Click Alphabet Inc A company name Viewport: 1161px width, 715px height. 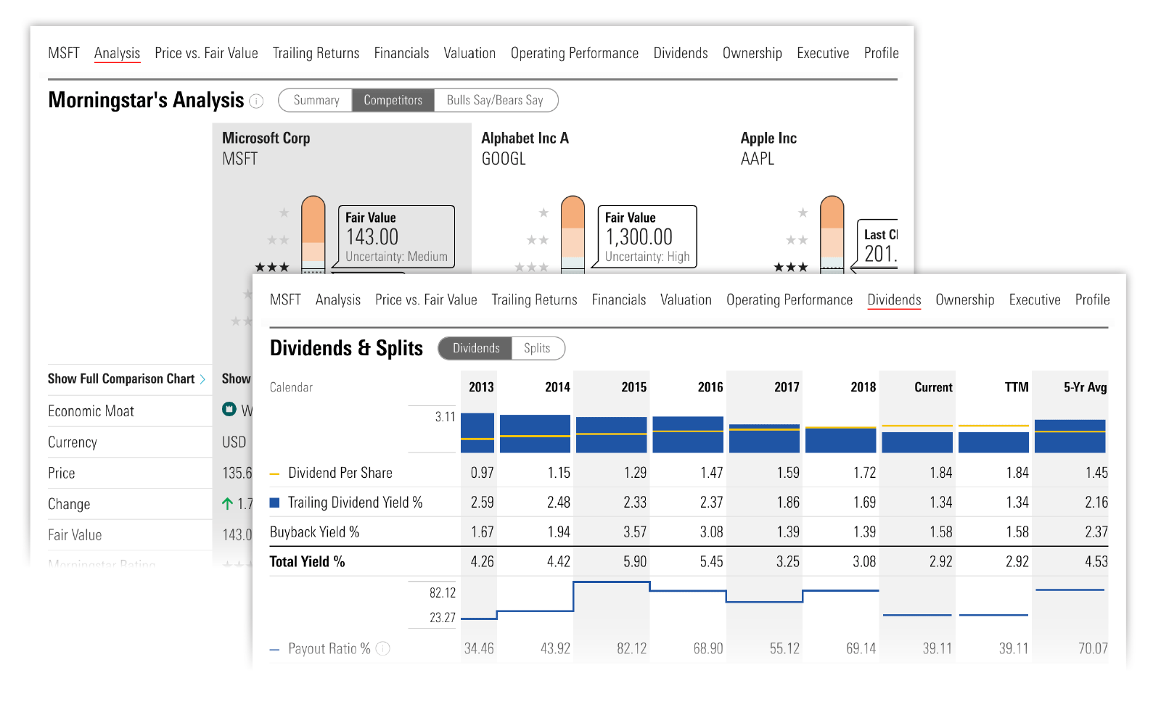point(525,138)
